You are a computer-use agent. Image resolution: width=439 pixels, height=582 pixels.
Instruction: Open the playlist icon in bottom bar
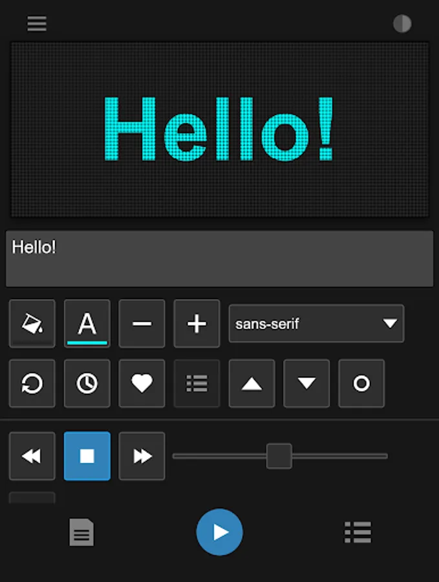[358, 532]
